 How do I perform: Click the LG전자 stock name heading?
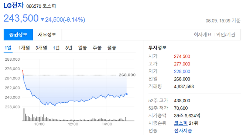coord(14,6)
